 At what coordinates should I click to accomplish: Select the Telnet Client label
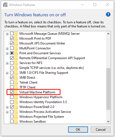(28, 82)
